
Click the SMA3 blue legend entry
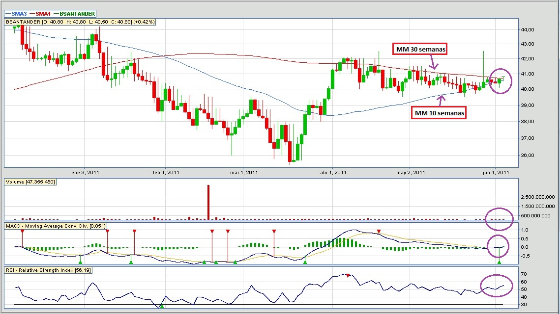(x=17, y=14)
